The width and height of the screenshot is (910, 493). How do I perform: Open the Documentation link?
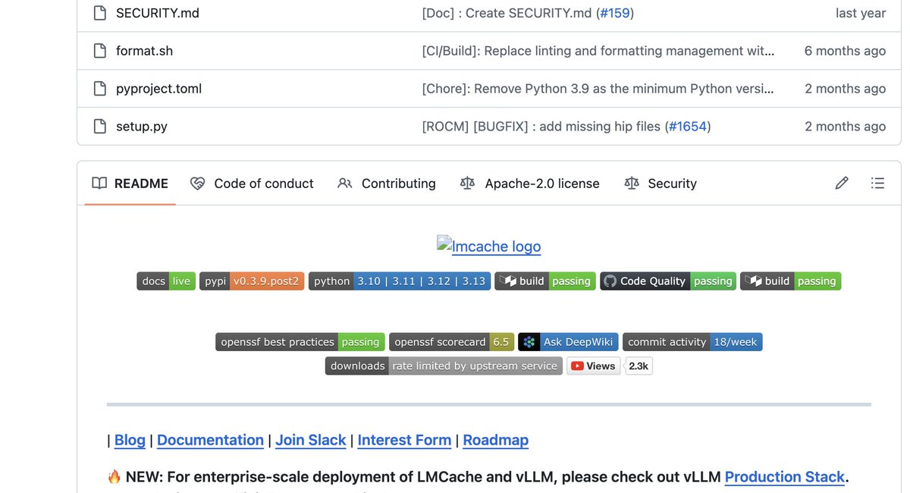(x=210, y=440)
